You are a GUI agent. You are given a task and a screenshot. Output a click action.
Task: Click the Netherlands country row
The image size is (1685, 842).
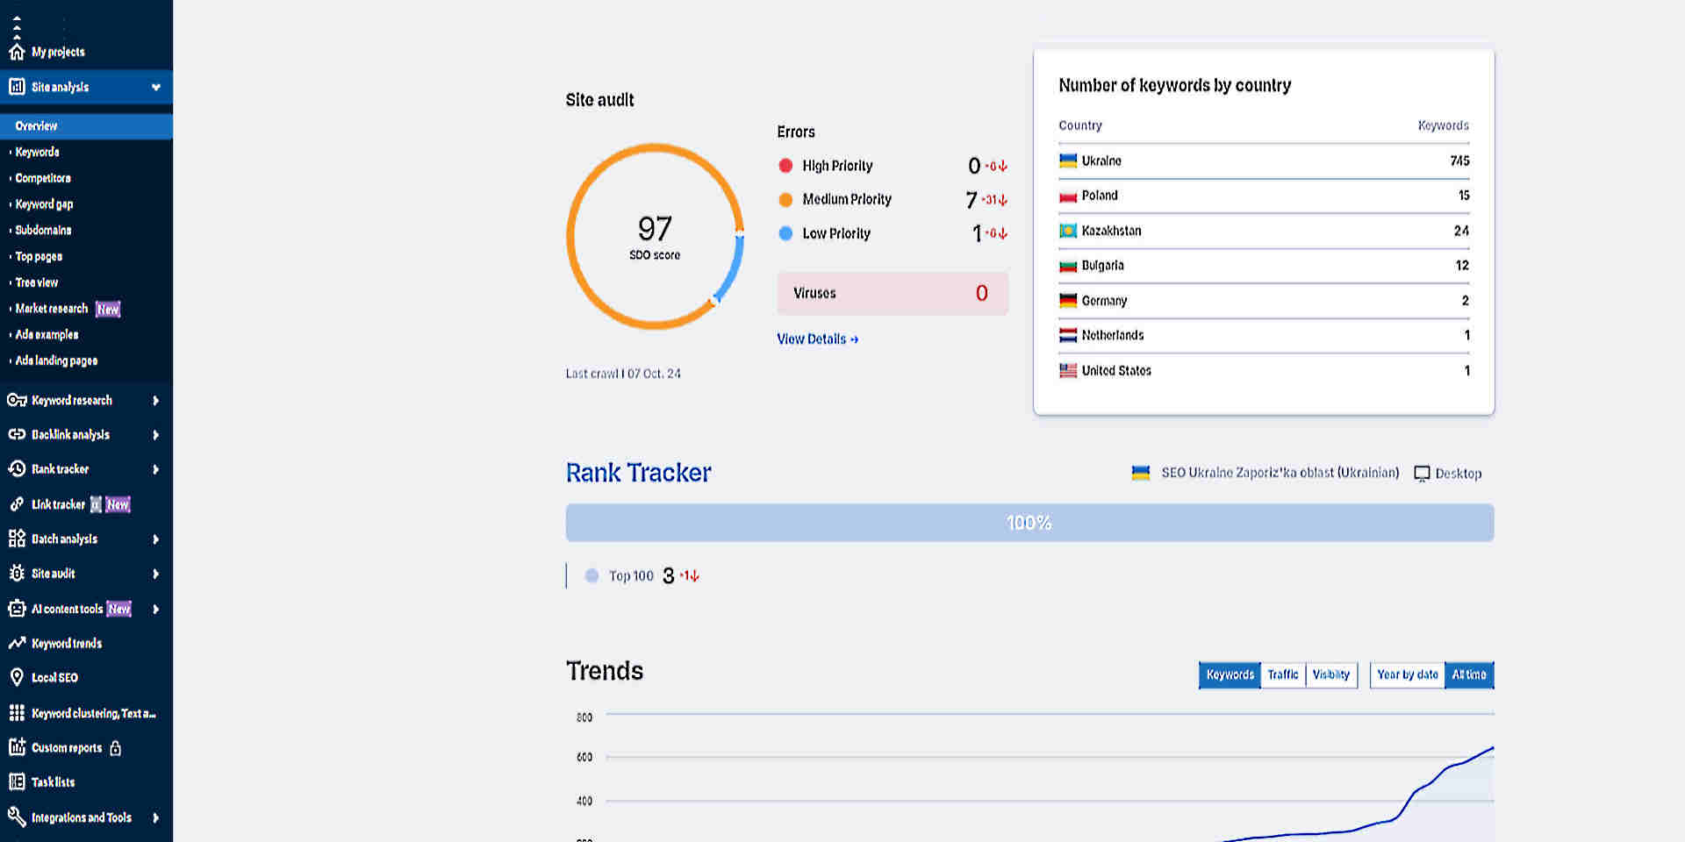pyautogui.click(x=1264, y=335)
